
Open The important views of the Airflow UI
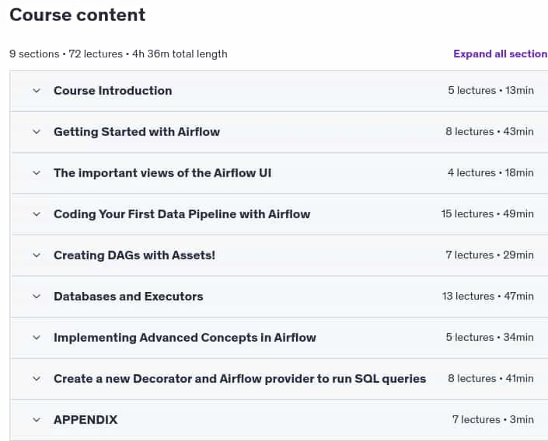click(162, 173)
